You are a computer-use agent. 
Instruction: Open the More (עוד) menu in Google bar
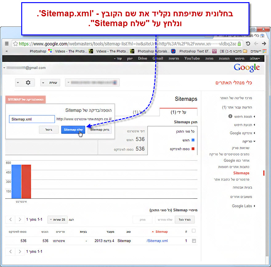click(118, 58)
